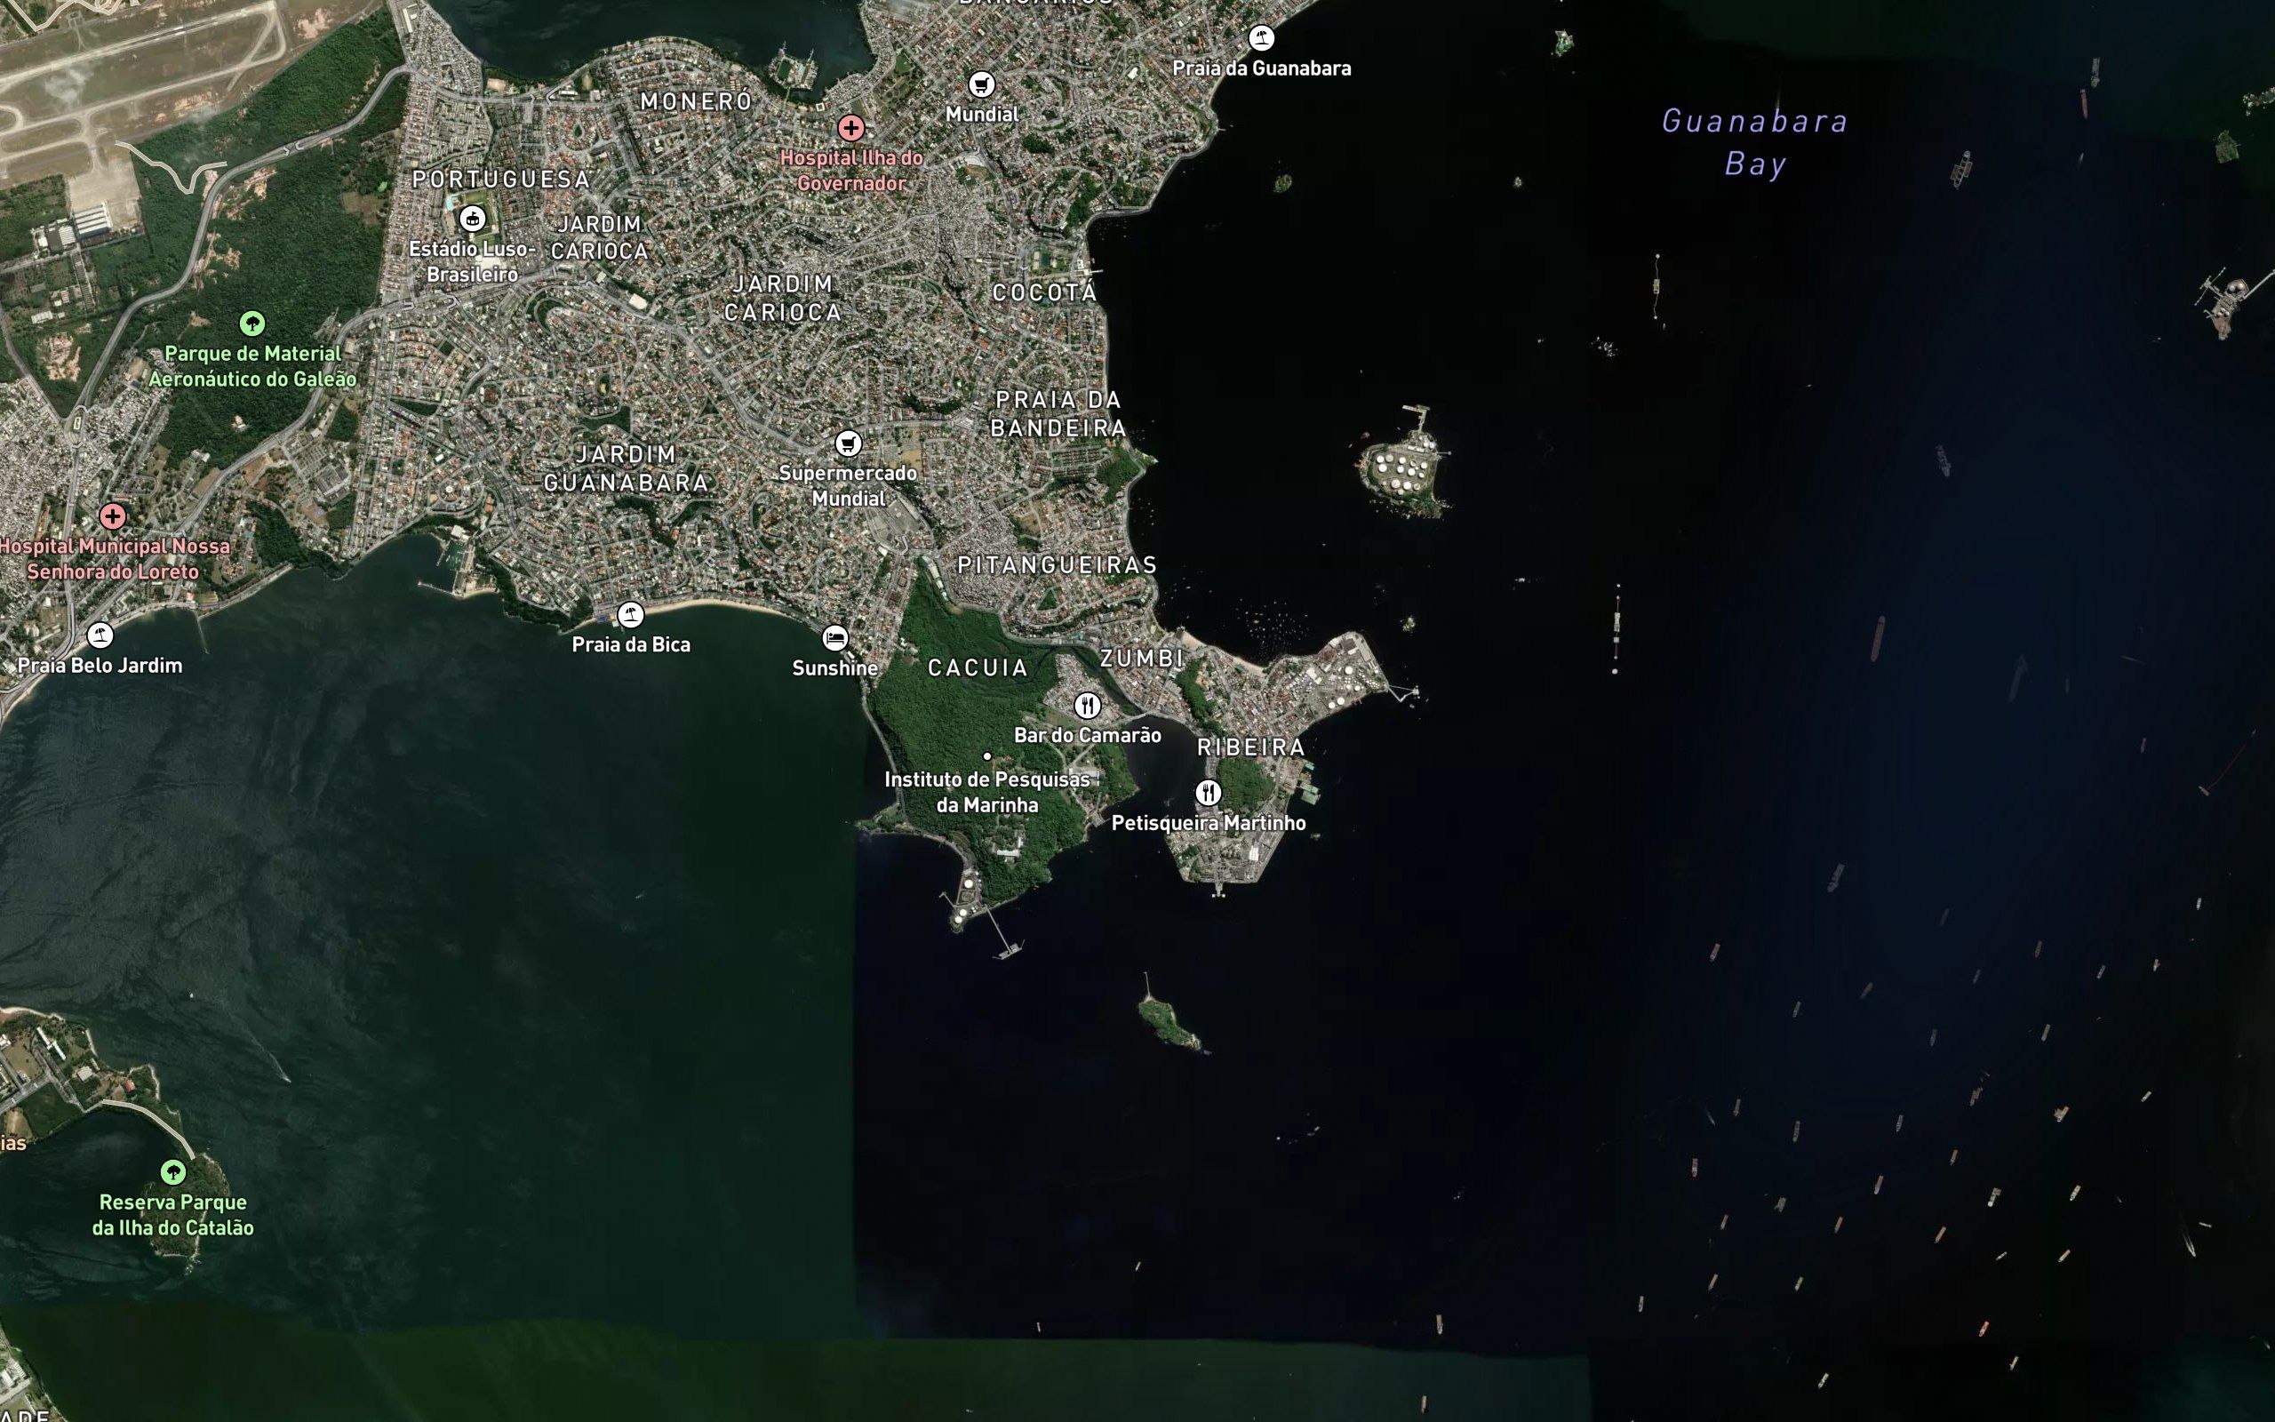Click the Sunshine hotel bed icon

(834, 639)
